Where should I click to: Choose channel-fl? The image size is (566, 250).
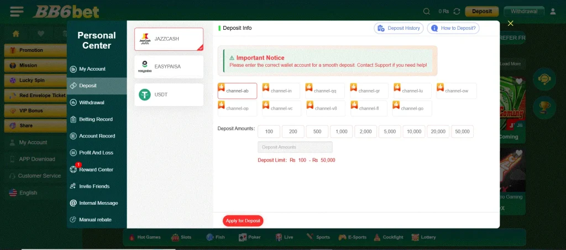click(369, 108)
